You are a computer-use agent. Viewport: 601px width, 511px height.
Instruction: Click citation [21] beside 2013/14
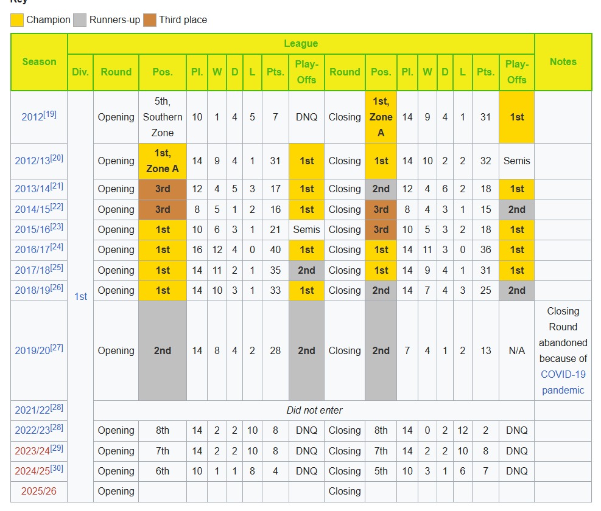pyautogui.click(x=57, y=186)
